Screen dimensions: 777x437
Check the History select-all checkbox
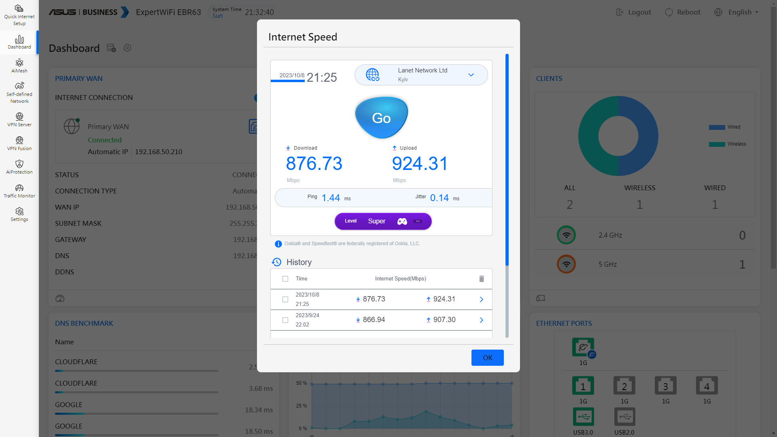pos(285,279)
